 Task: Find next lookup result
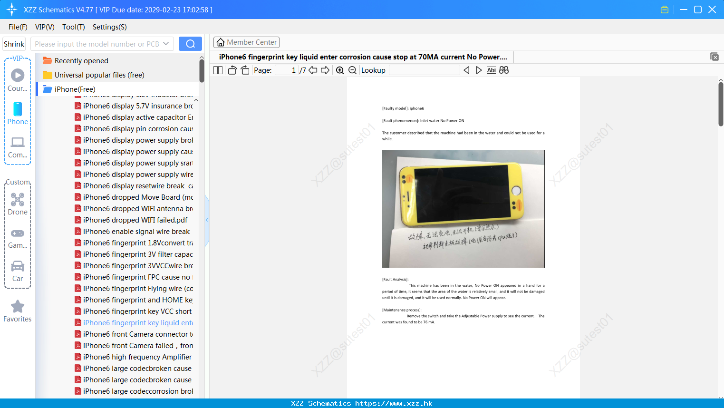(479, 70)
